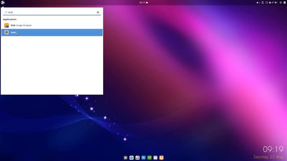Focus the application search input box
The width and height of the screenshot is (287, 161).
click(x=52, y=12)
